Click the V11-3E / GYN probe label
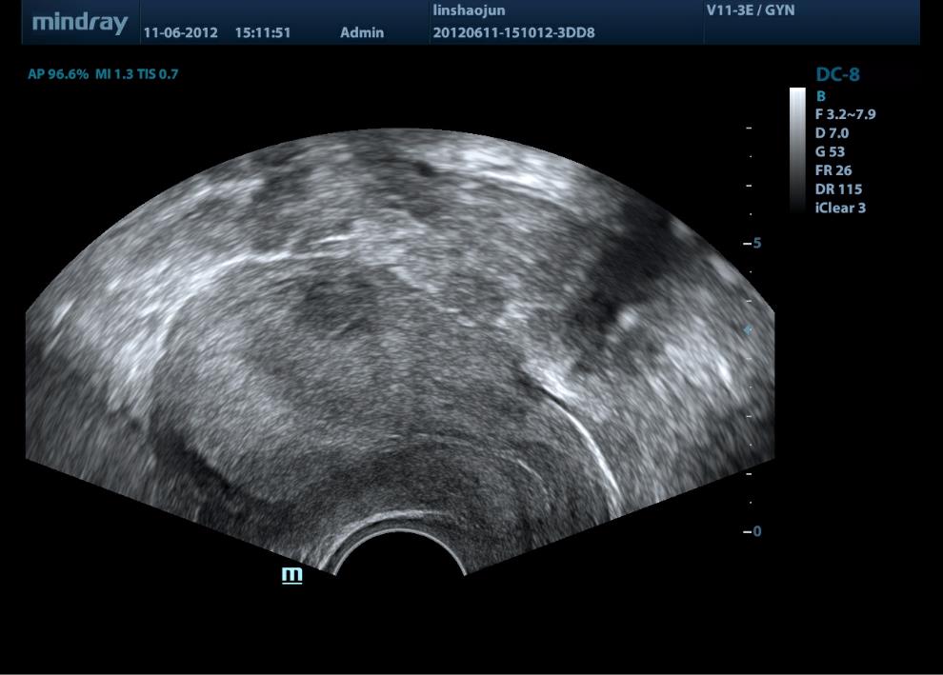This screenshot has width=943, height=675. 750,10
